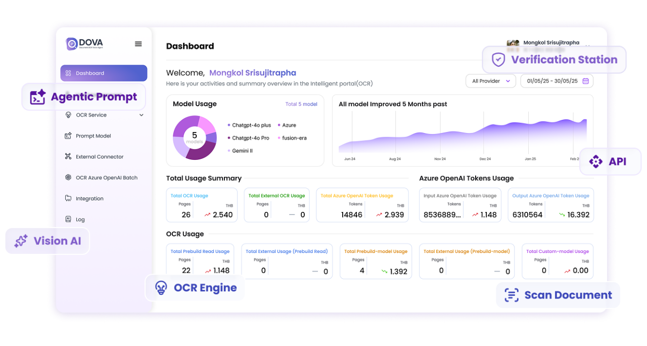This screenshot has width=647, height=346.
Task: Click the API cube icon badge
Action: pos(595,161)
